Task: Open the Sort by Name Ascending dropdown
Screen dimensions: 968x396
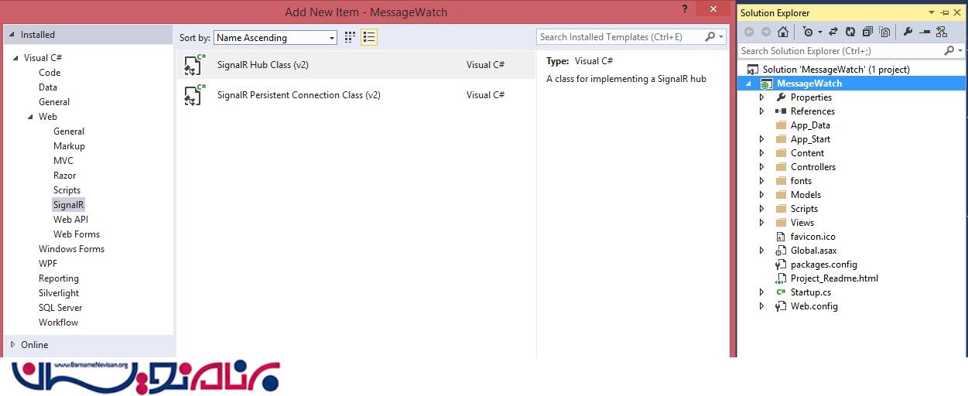Action: [x=275, y=37]
